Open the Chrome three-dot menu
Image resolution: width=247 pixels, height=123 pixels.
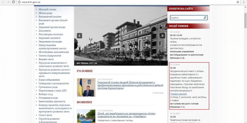244,2
